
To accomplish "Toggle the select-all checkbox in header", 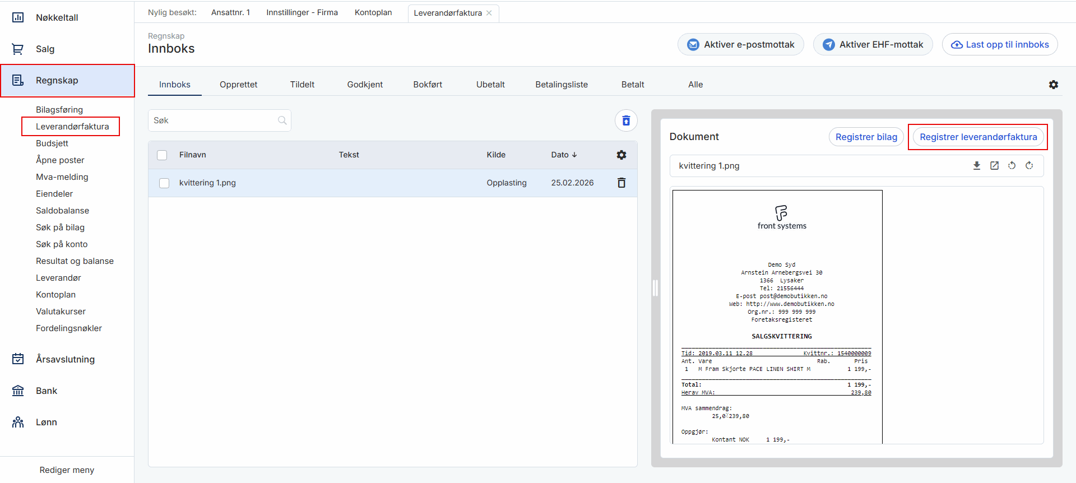I will click(x=162, y=155).
